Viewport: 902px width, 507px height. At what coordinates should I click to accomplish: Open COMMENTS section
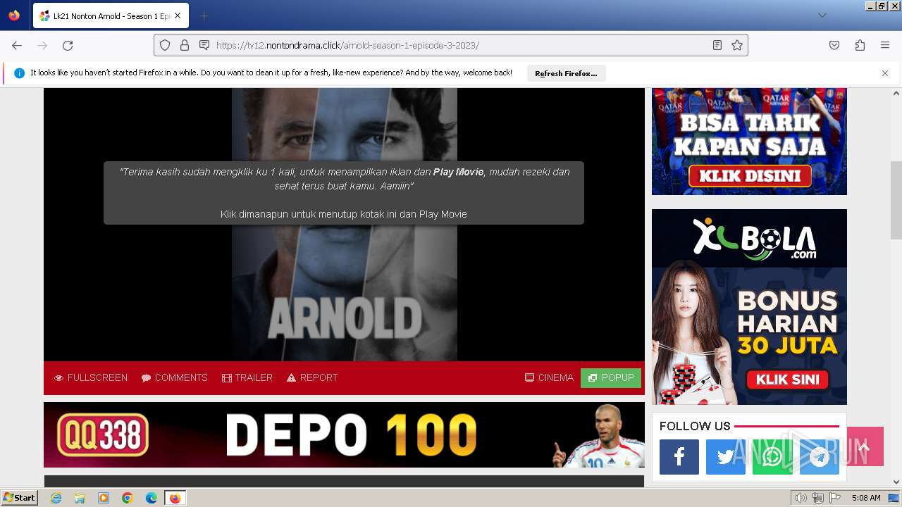[174, 377]
